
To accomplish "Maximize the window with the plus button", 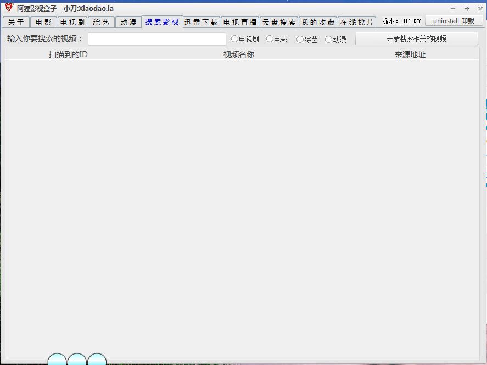I will tap(467, 9).
